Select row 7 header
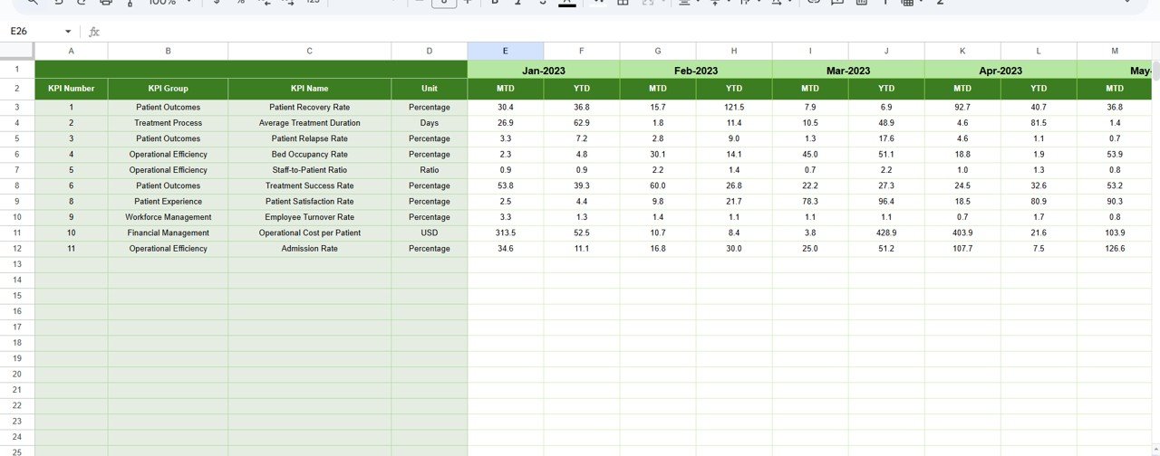The image size is (1160, 456). 17,170
